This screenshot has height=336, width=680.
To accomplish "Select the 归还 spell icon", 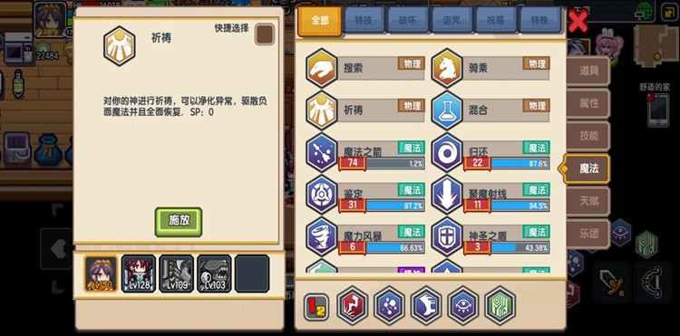I will pos(447,153).
